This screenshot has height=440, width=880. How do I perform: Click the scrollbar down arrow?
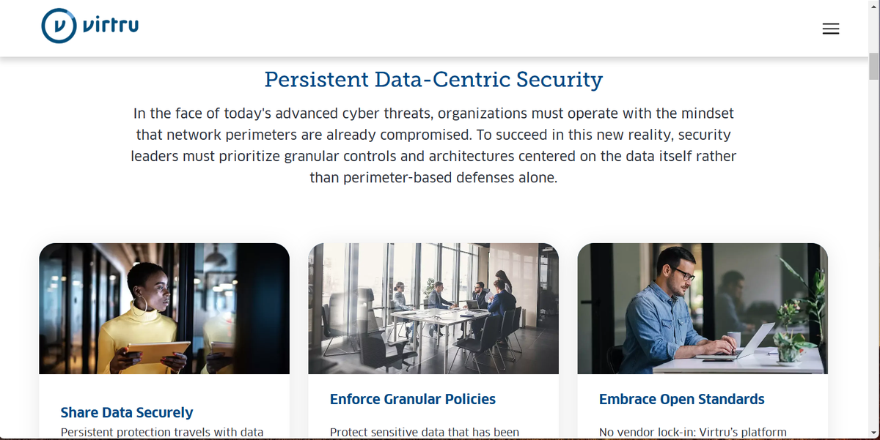click(874, 434)
